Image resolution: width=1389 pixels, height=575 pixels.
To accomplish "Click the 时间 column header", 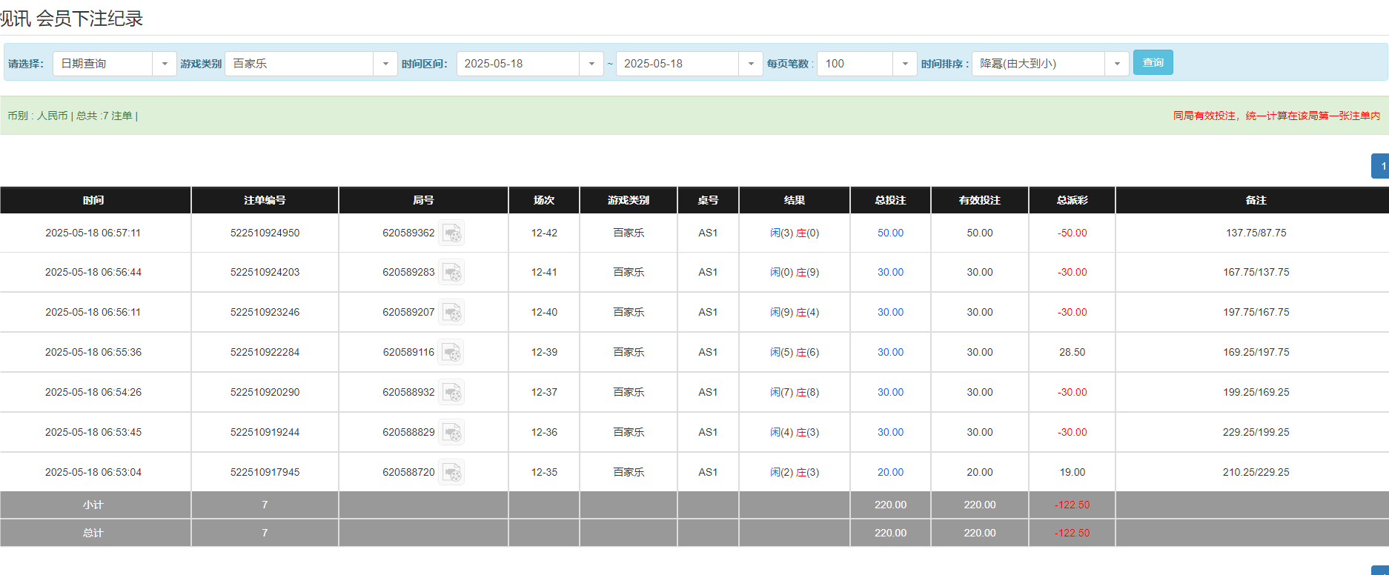I will [x=94, y=200].
